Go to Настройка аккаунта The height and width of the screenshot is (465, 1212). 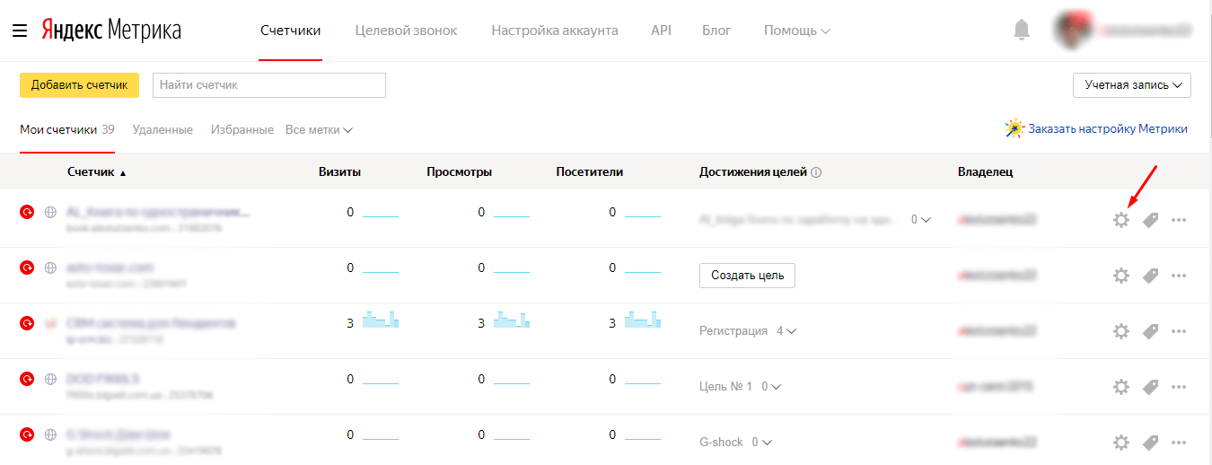click(x=555, y=31)
